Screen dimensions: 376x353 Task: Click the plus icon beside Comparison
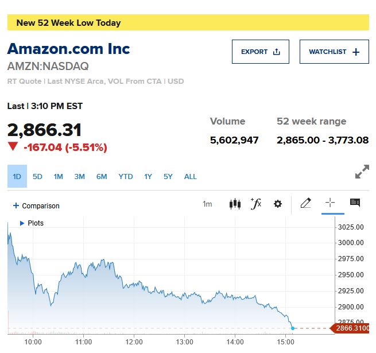pyautogui.click(x=15, y=205)
